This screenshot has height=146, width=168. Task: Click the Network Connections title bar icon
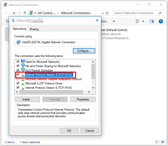[5, 5]
